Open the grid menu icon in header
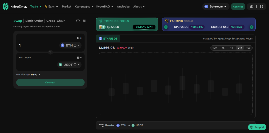The width and height of the screenshot is (269, 133). 261,7
